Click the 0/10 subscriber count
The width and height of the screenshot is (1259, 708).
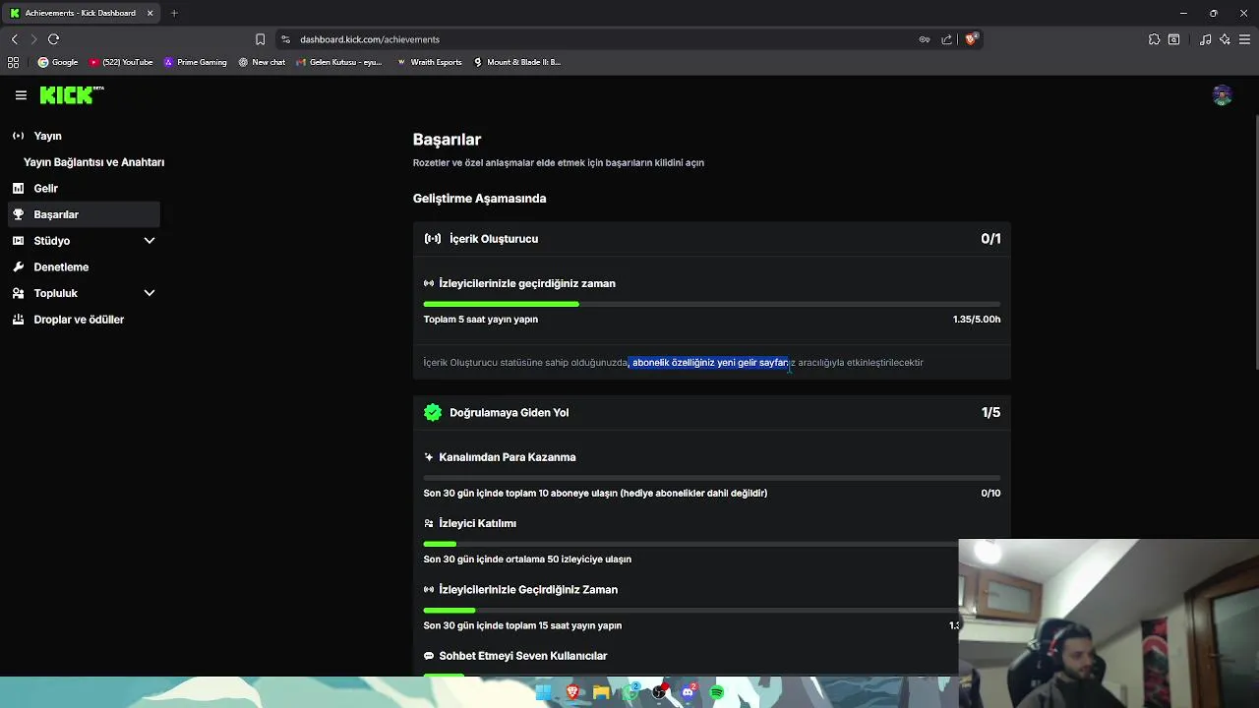pos(990,493)
